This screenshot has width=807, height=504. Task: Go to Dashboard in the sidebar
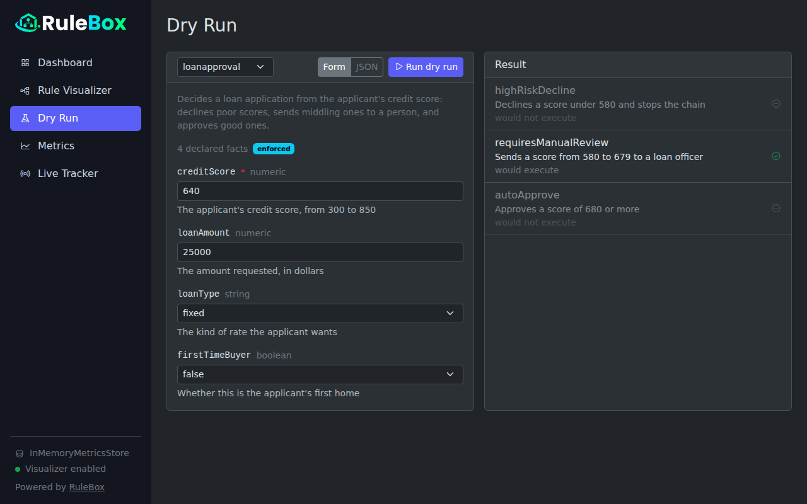[76, 63]
